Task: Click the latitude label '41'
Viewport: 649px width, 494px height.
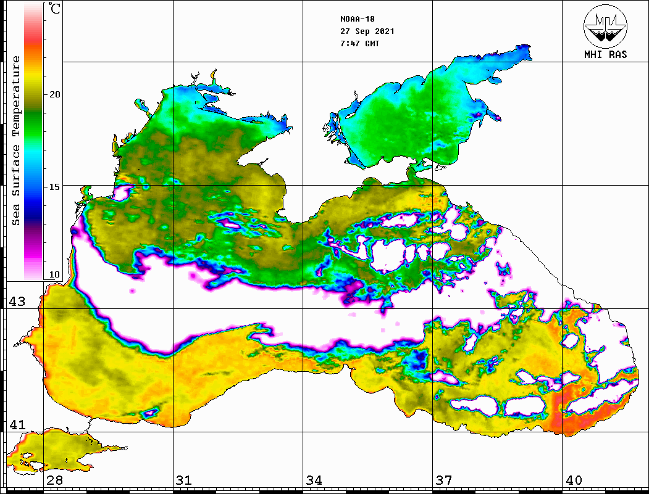Action: coord(17,424)
